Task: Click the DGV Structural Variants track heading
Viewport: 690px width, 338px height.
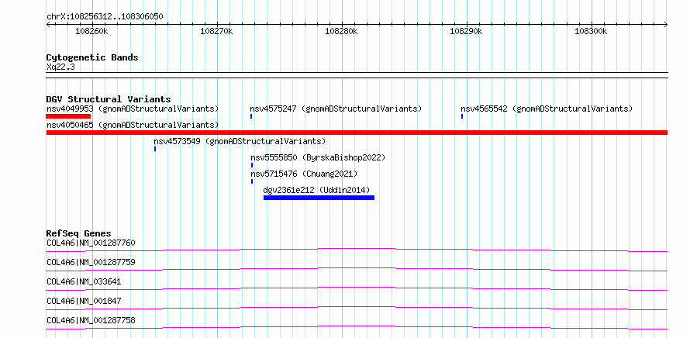Action: click(109, 99)
